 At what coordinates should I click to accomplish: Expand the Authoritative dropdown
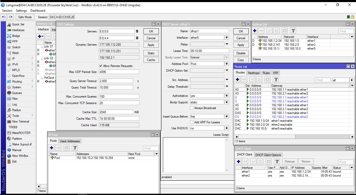pos(227,96)
